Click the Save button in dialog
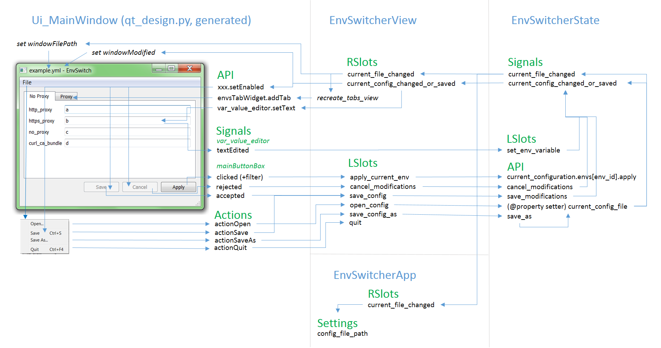This screenshot has width=661, height=348. tap(101, 187)
